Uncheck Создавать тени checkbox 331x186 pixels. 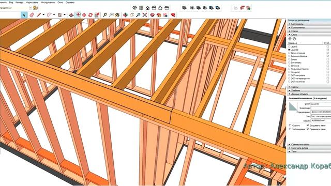(x=308, y=125)
